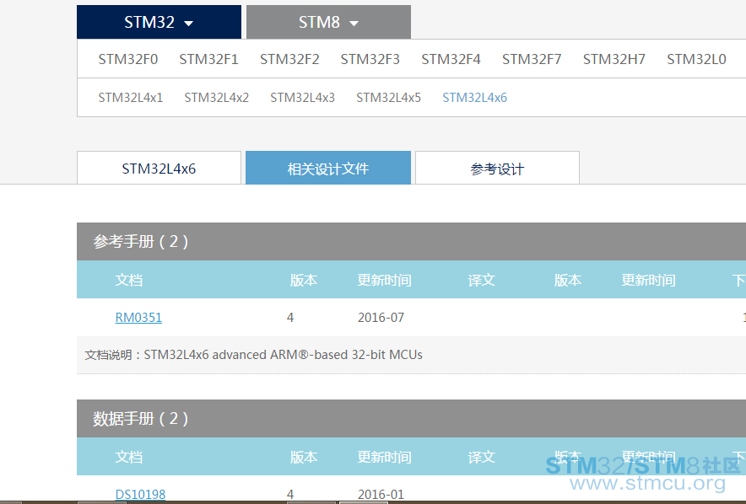This screenshot has height=504, width=746.
Task: Select the STM32F3 series
Action: click(x=370, y=59)
